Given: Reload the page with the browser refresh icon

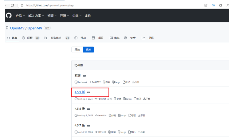Looking at the screenshot, I should (12, 5).
